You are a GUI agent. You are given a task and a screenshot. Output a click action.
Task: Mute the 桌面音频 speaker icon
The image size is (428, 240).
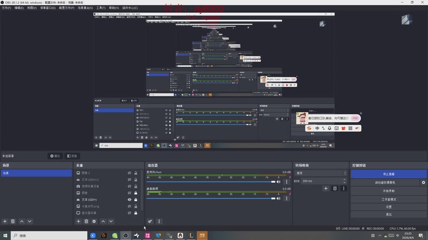coord(278,198)
